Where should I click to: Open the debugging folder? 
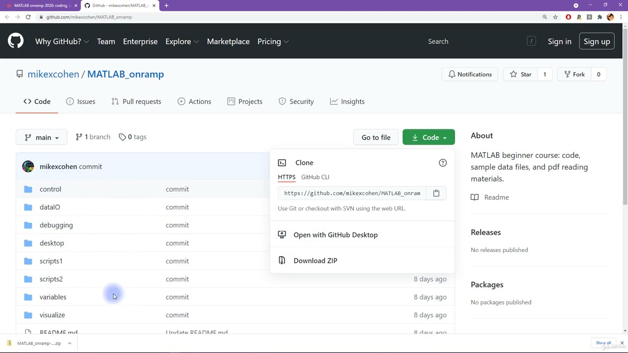pos(56,225)
